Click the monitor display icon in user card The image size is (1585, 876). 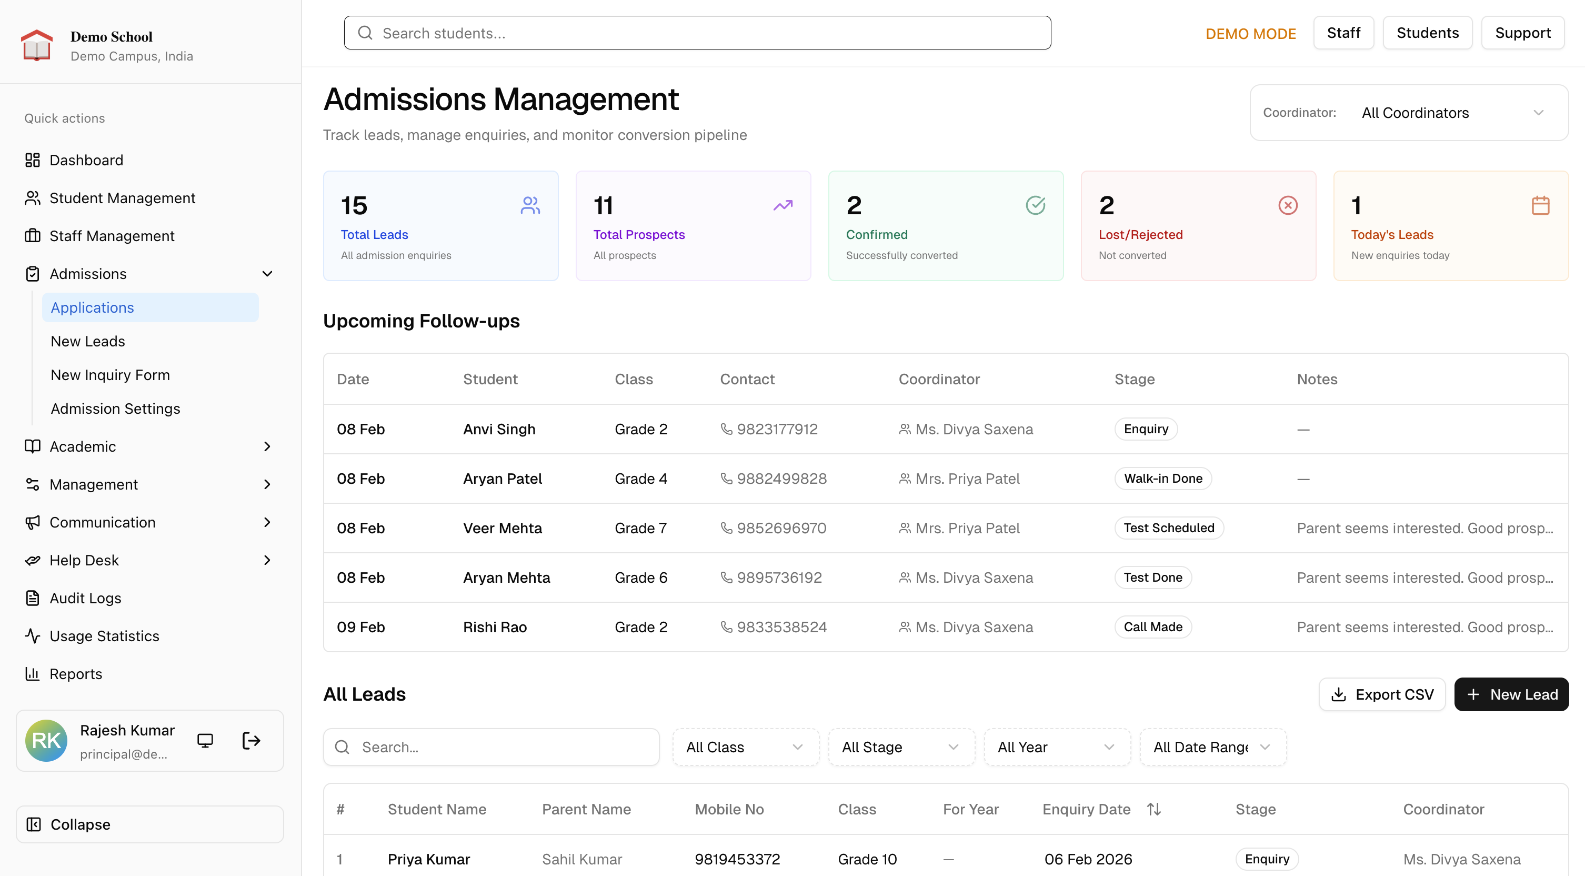(x=205, y=741)
